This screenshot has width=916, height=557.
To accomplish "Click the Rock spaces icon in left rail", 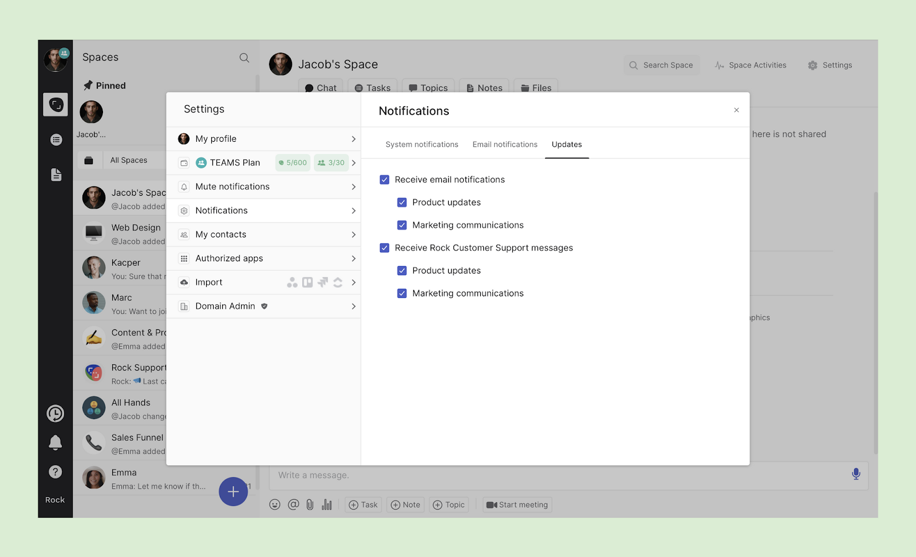I will [56, 105].
